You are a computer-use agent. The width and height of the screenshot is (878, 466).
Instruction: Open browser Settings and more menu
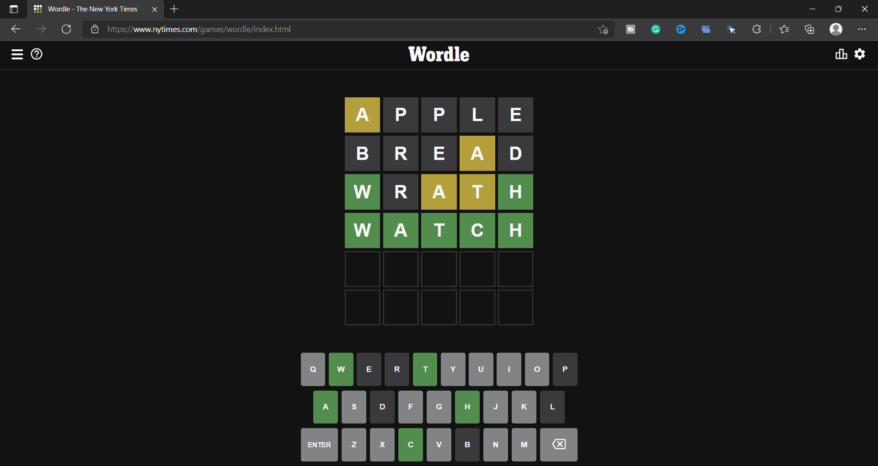862,29
